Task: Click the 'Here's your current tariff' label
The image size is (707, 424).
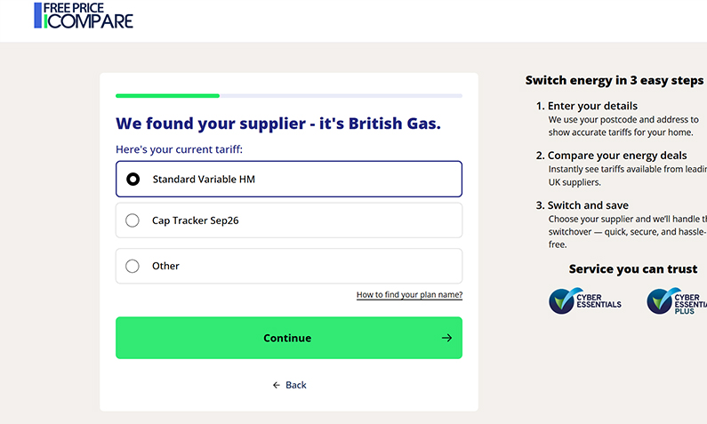Action: click(x=179, y=149)
